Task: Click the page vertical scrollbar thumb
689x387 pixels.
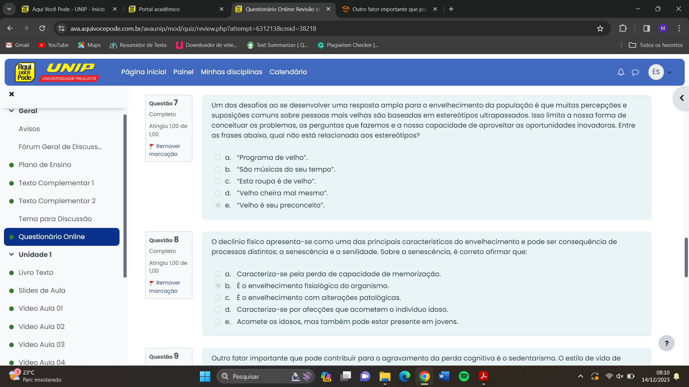Action: (686, 257)
